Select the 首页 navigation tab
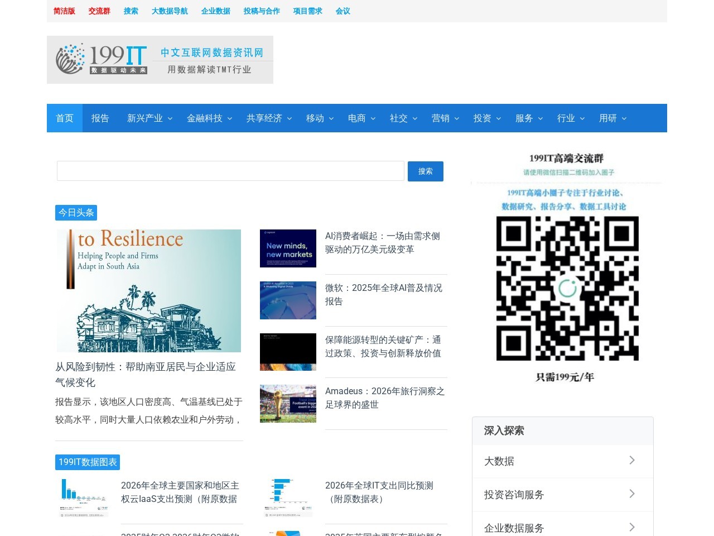The height and width of the screenshot is (536, 714). (x=65, y=118)
